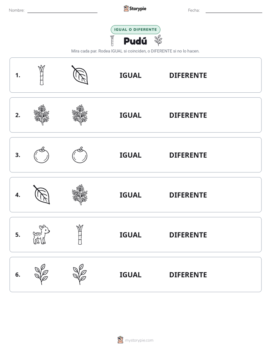Choose IGUAL for row 6
271x351 pixels.
click(130, 275)
